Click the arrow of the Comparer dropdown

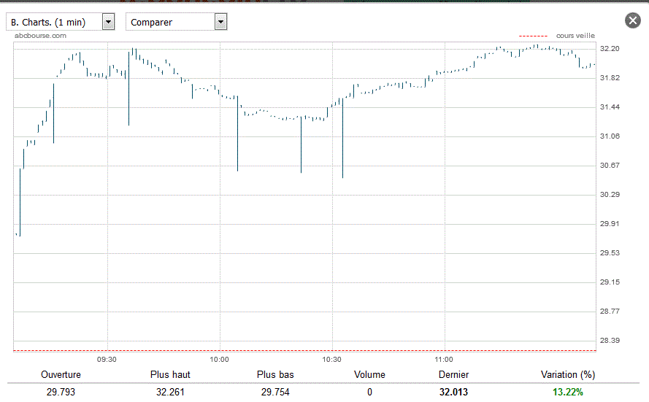click(x=220, y=22)
